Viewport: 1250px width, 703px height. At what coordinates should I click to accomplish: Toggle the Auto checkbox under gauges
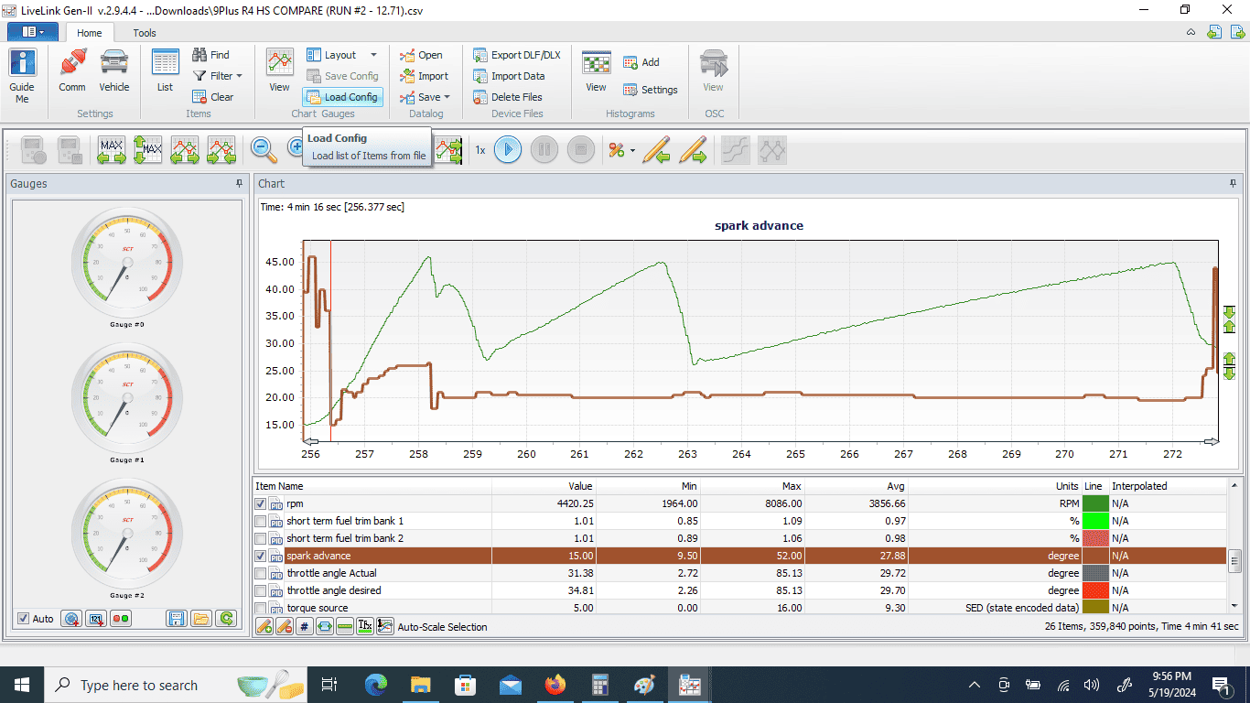[x=23, y=619]
